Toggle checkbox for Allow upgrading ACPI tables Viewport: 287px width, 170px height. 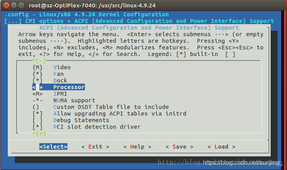[37, 114]
